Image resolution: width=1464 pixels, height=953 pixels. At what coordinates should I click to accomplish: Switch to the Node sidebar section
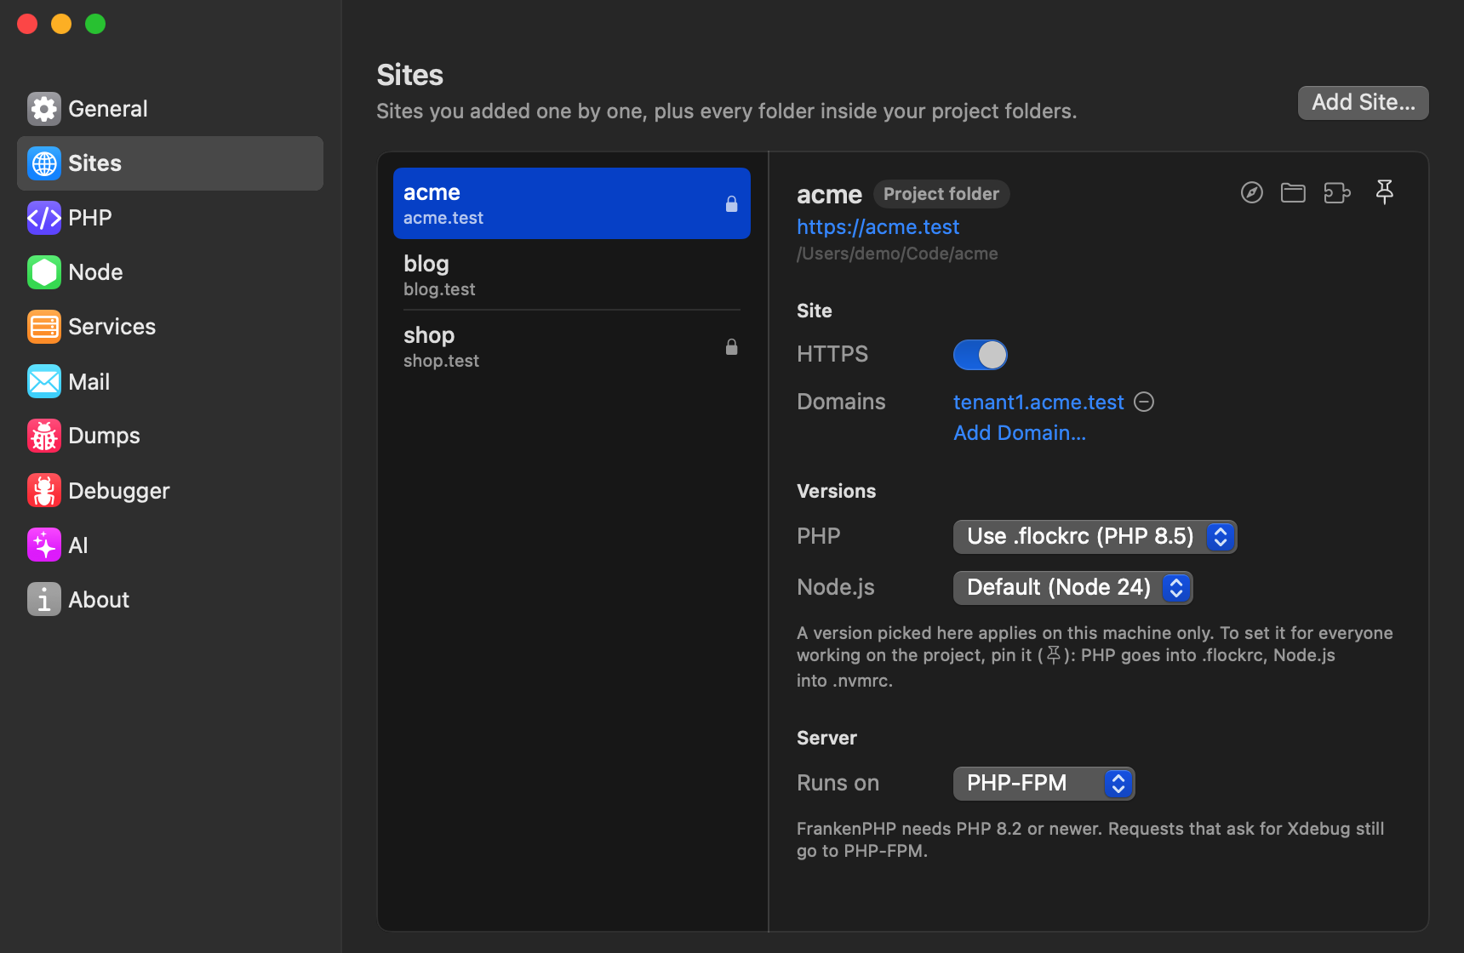[170, 272]
